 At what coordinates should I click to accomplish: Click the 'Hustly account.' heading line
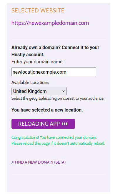point(28,55)
